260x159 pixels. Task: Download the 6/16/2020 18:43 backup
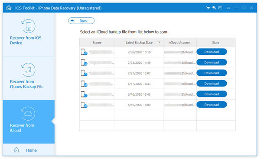click(211, 94)
